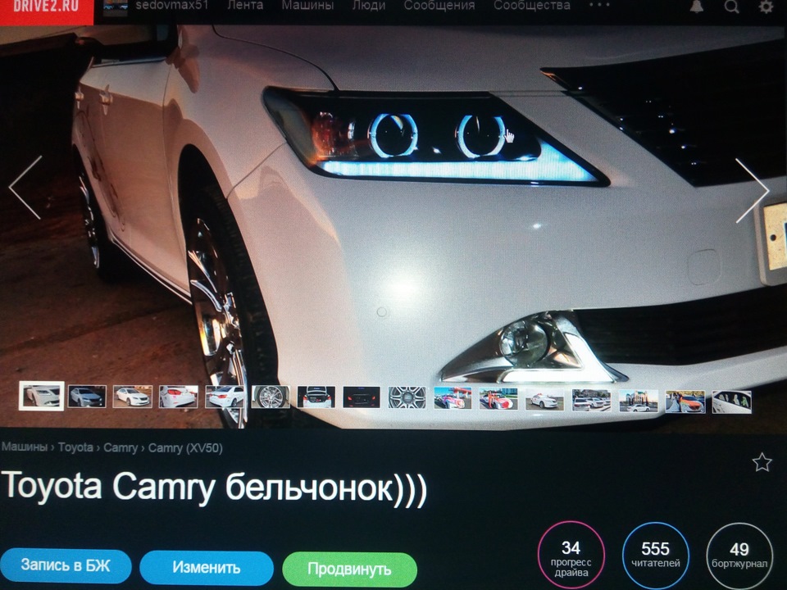
Task: Select the parked cars row thumbnail
Action: pyautogui.click(x=591, y=401)
